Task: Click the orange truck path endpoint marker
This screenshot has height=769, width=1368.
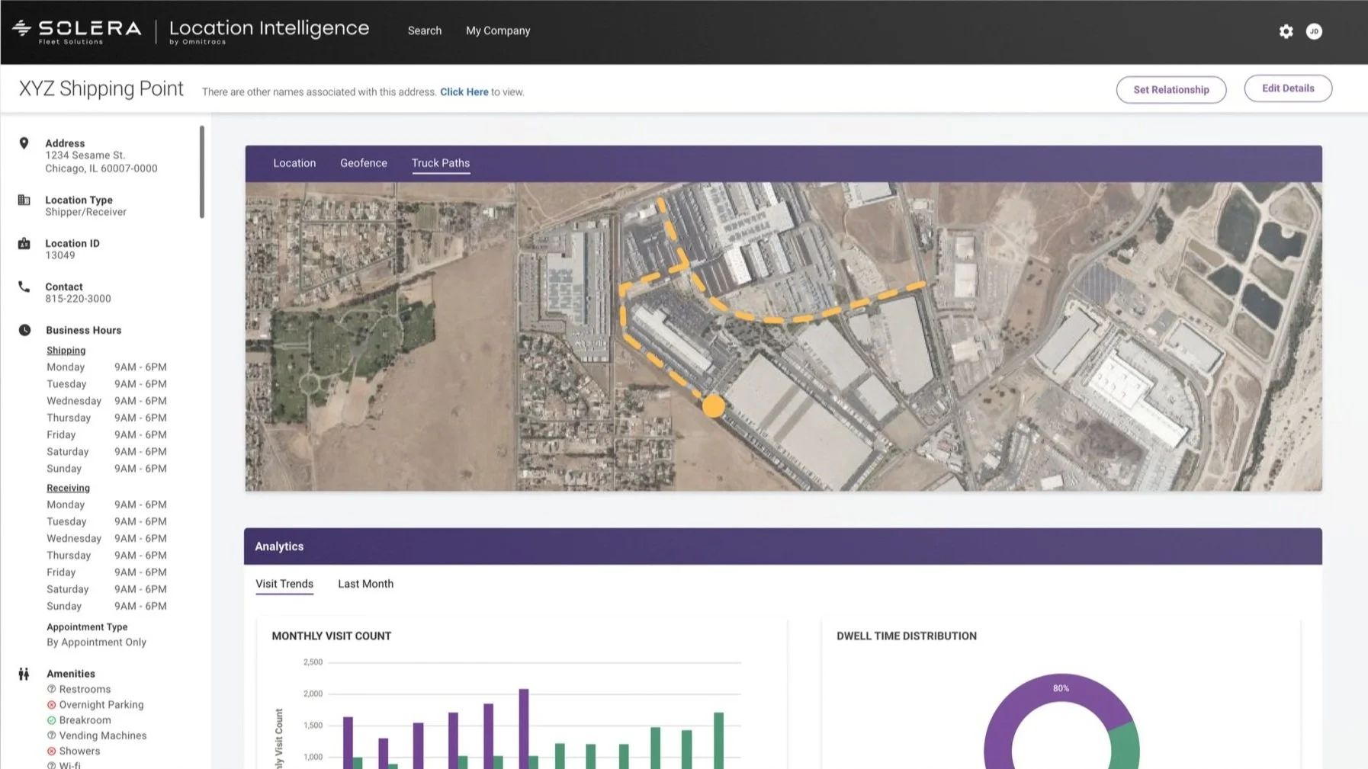Action: [x=713, y=405]
